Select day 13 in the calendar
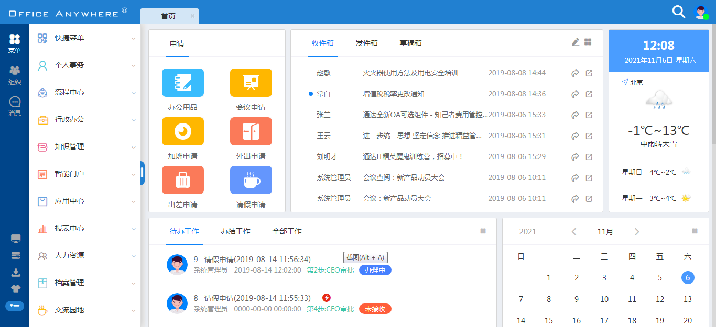The width and height of the screenshot is (716, 327). (688, 299)
